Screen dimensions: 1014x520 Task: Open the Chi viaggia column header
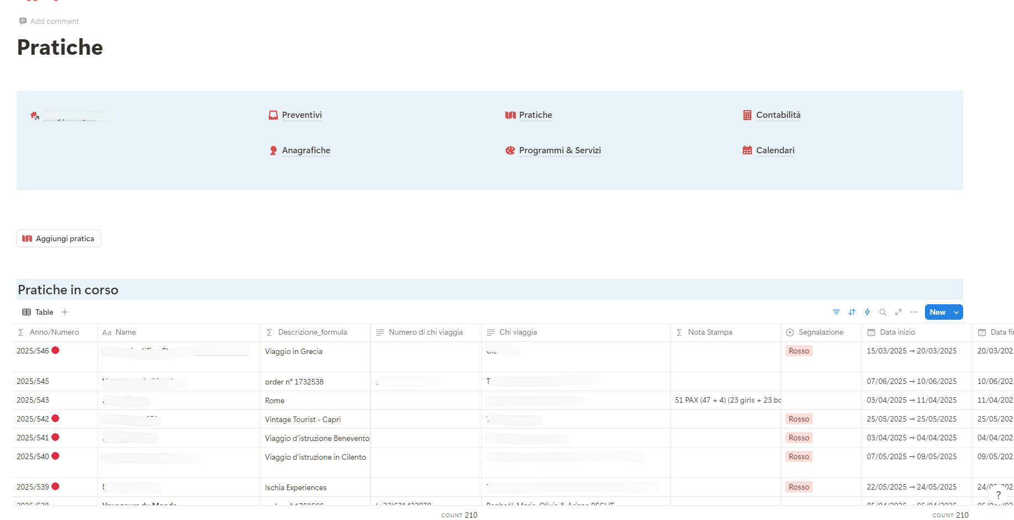coord(575,332)
